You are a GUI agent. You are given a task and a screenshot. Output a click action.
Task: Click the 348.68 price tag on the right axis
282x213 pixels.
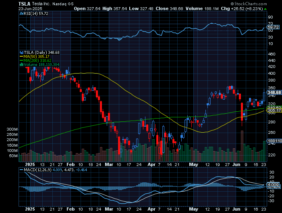pyautogui.click(x=274, y=92)
